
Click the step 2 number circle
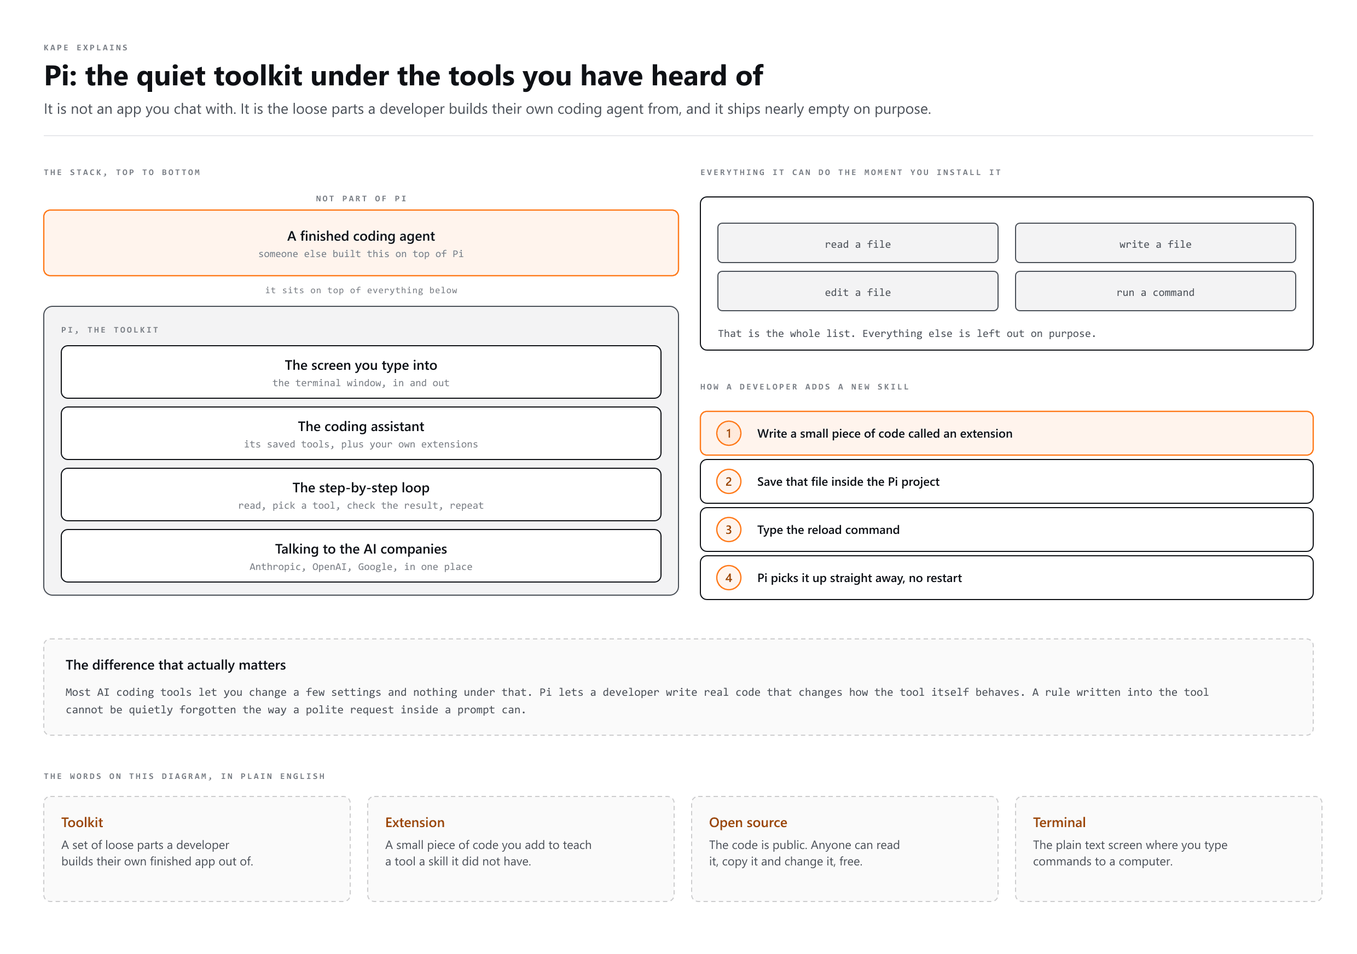[728, 481]
